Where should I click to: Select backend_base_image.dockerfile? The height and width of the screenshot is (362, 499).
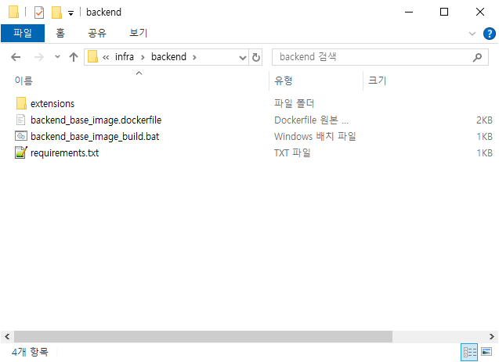point(96,120)
